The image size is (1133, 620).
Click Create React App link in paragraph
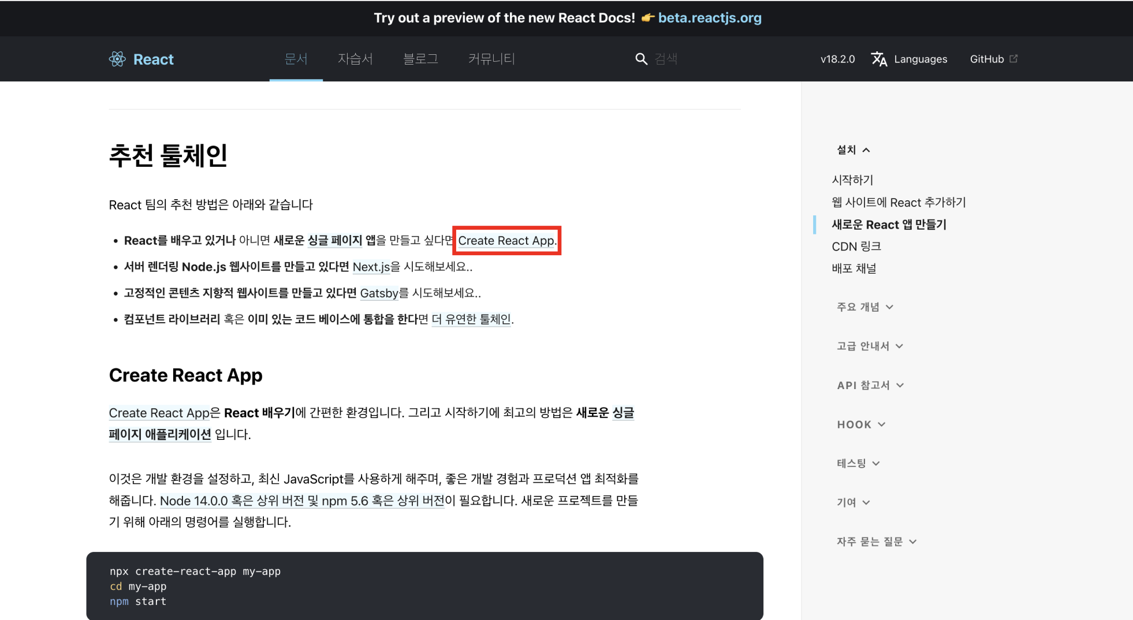[159, 413]
